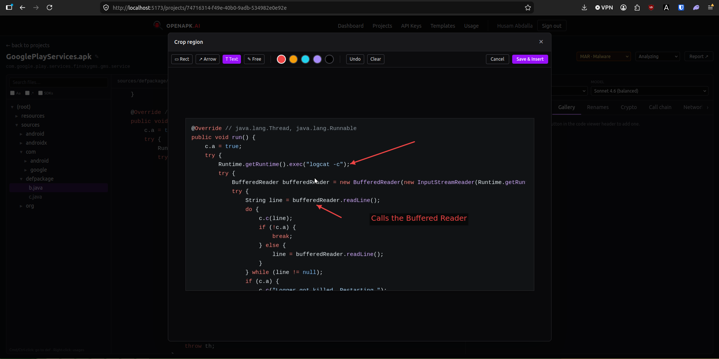The height and width of the screenshot is (359, 719).
Task: Toggle the Aa case-sensitive checkbox
Action: (x=12, y=93)
